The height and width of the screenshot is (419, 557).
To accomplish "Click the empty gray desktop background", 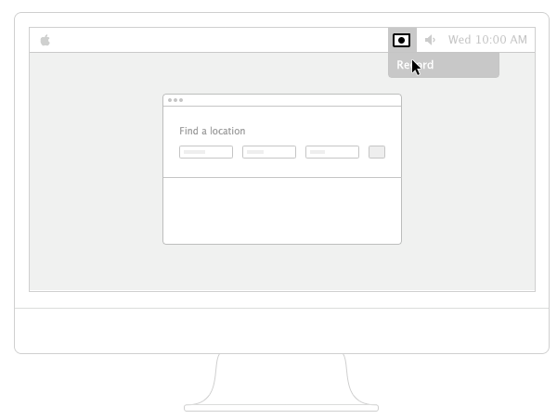I will click(93, 185).
